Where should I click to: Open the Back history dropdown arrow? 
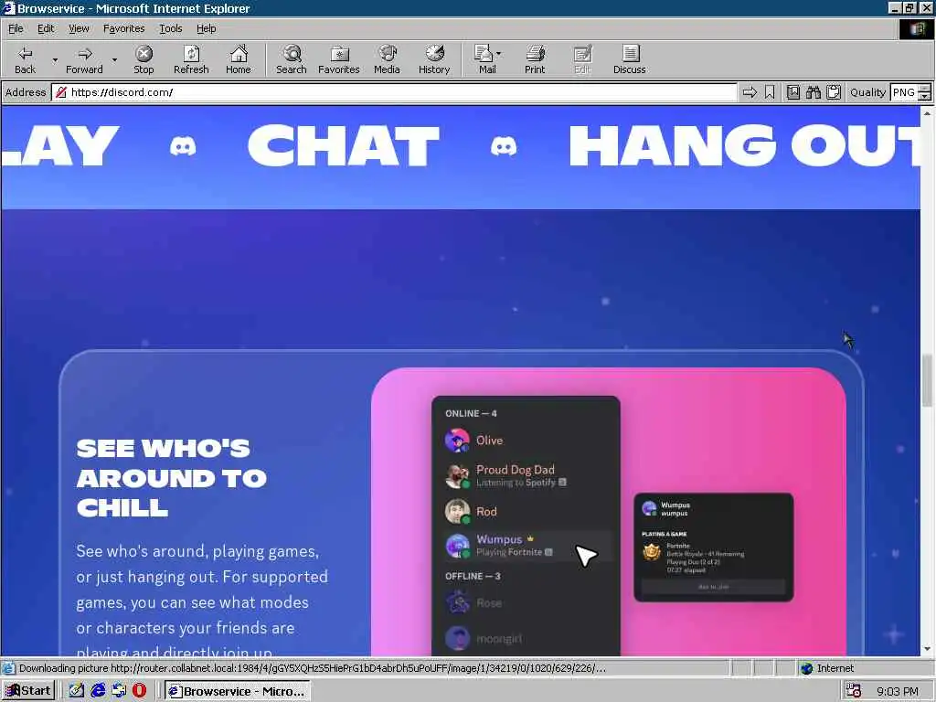pyautogui.click(x=55, y=59)
